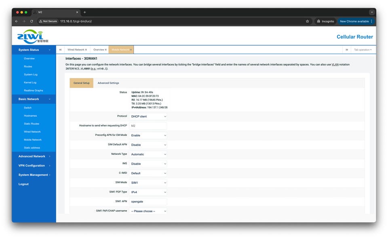The height and width of the screenshot is (238, 388).
Task: Open the New Chrome available menu
Action: pyautogui.click(x=356, y=21)
